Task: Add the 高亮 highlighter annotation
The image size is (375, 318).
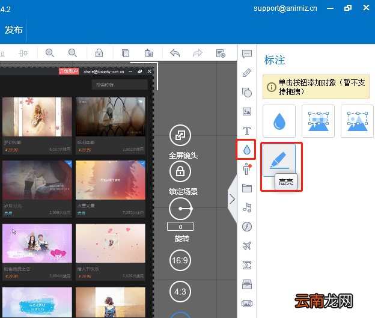Action: (279, 160)
